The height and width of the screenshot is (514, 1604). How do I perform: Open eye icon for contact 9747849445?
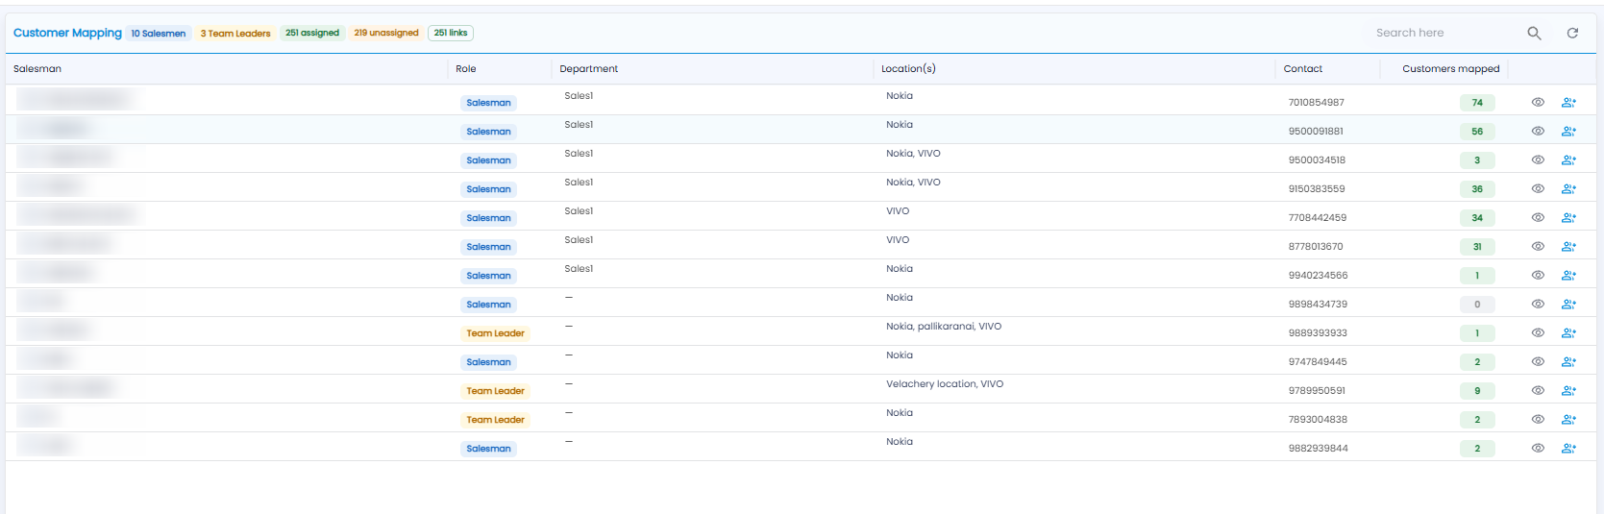(1538, 361)
